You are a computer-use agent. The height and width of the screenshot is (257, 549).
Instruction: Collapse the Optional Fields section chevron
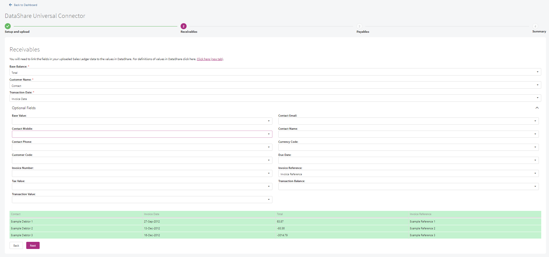click(537, 108)
